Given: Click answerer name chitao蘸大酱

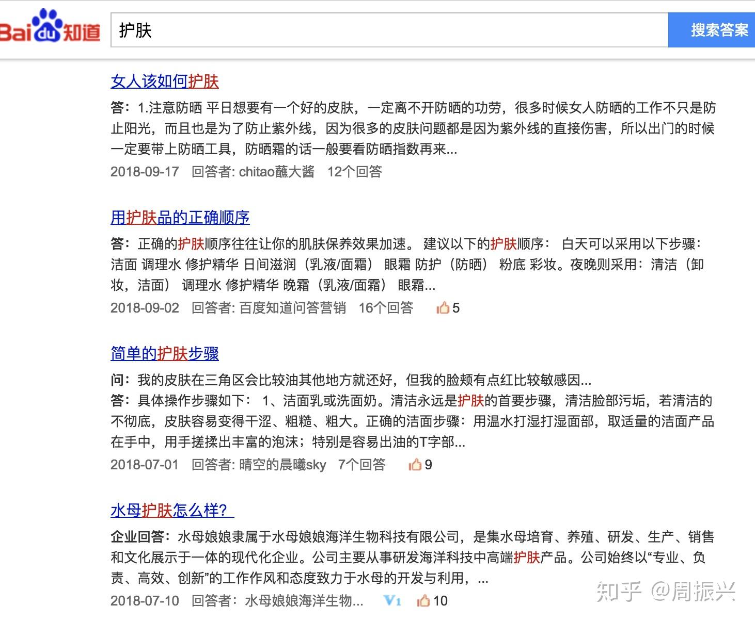Looking at the screenshot, I should pos(277,172).
